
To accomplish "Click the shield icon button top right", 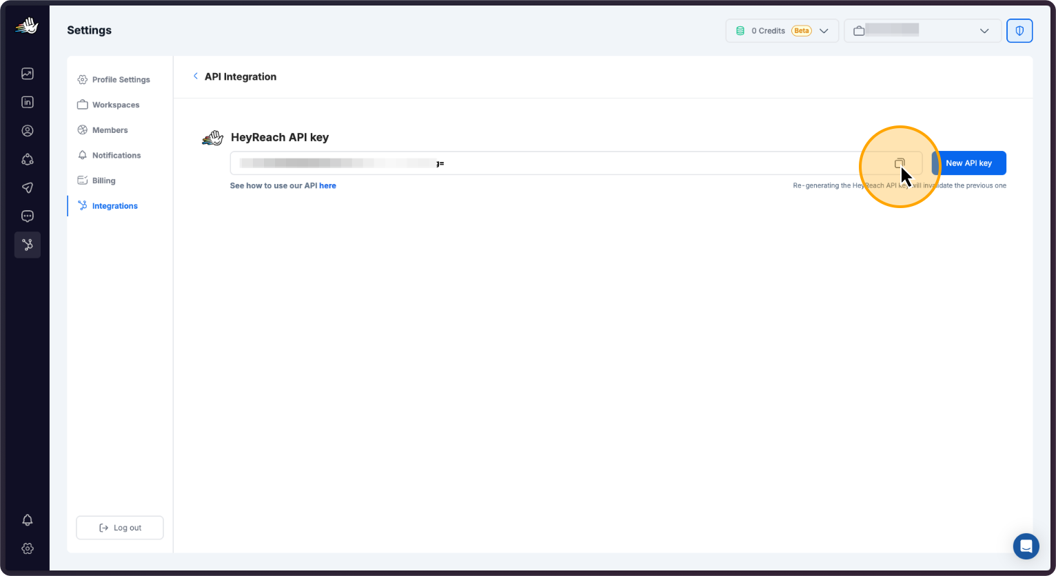I will coord(1019,31).
